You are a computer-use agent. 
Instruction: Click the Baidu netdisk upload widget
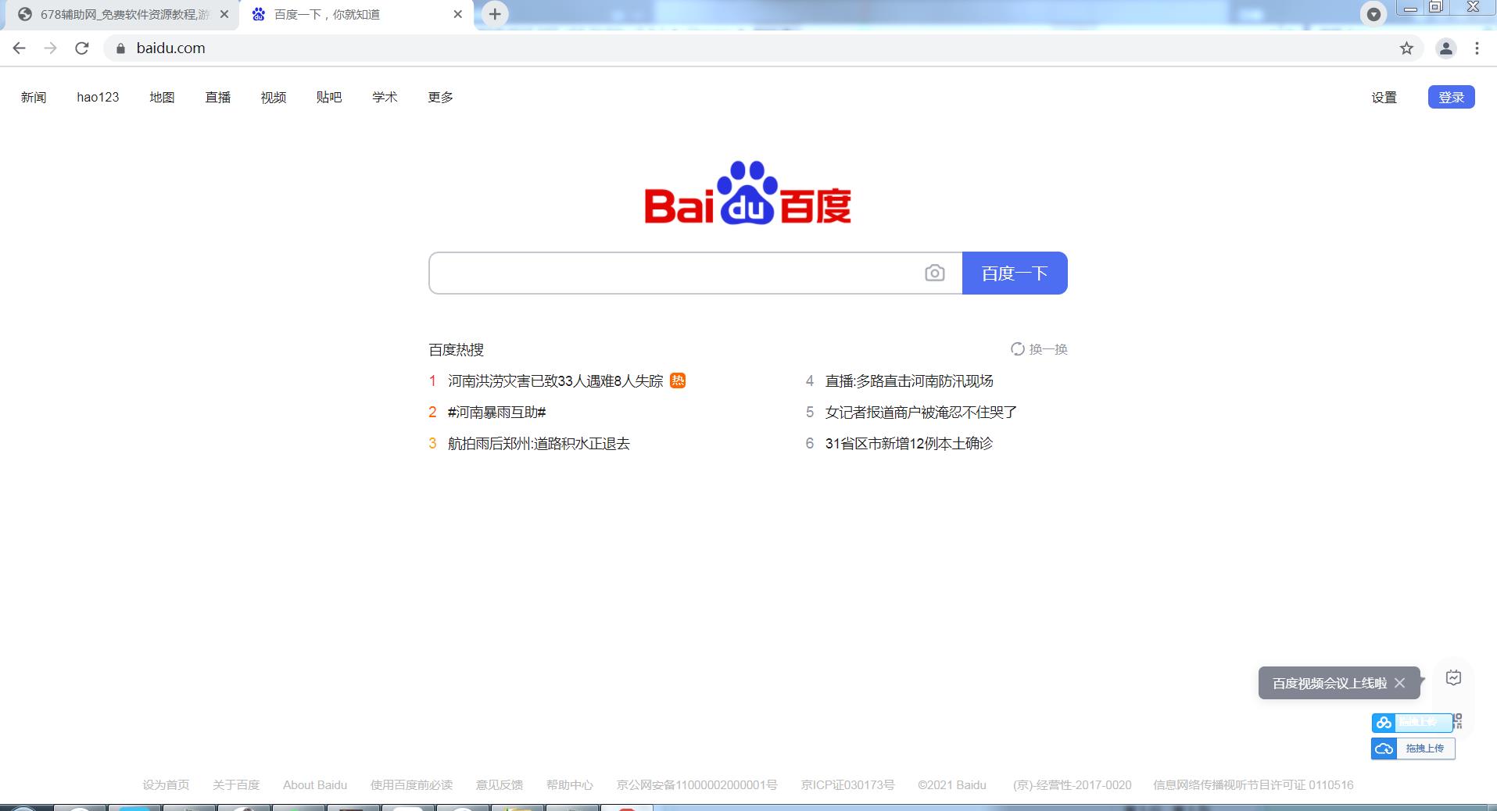point(1412,722)
